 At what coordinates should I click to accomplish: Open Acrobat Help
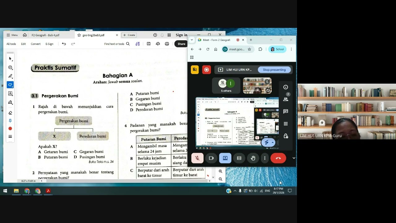click(155, 35)
